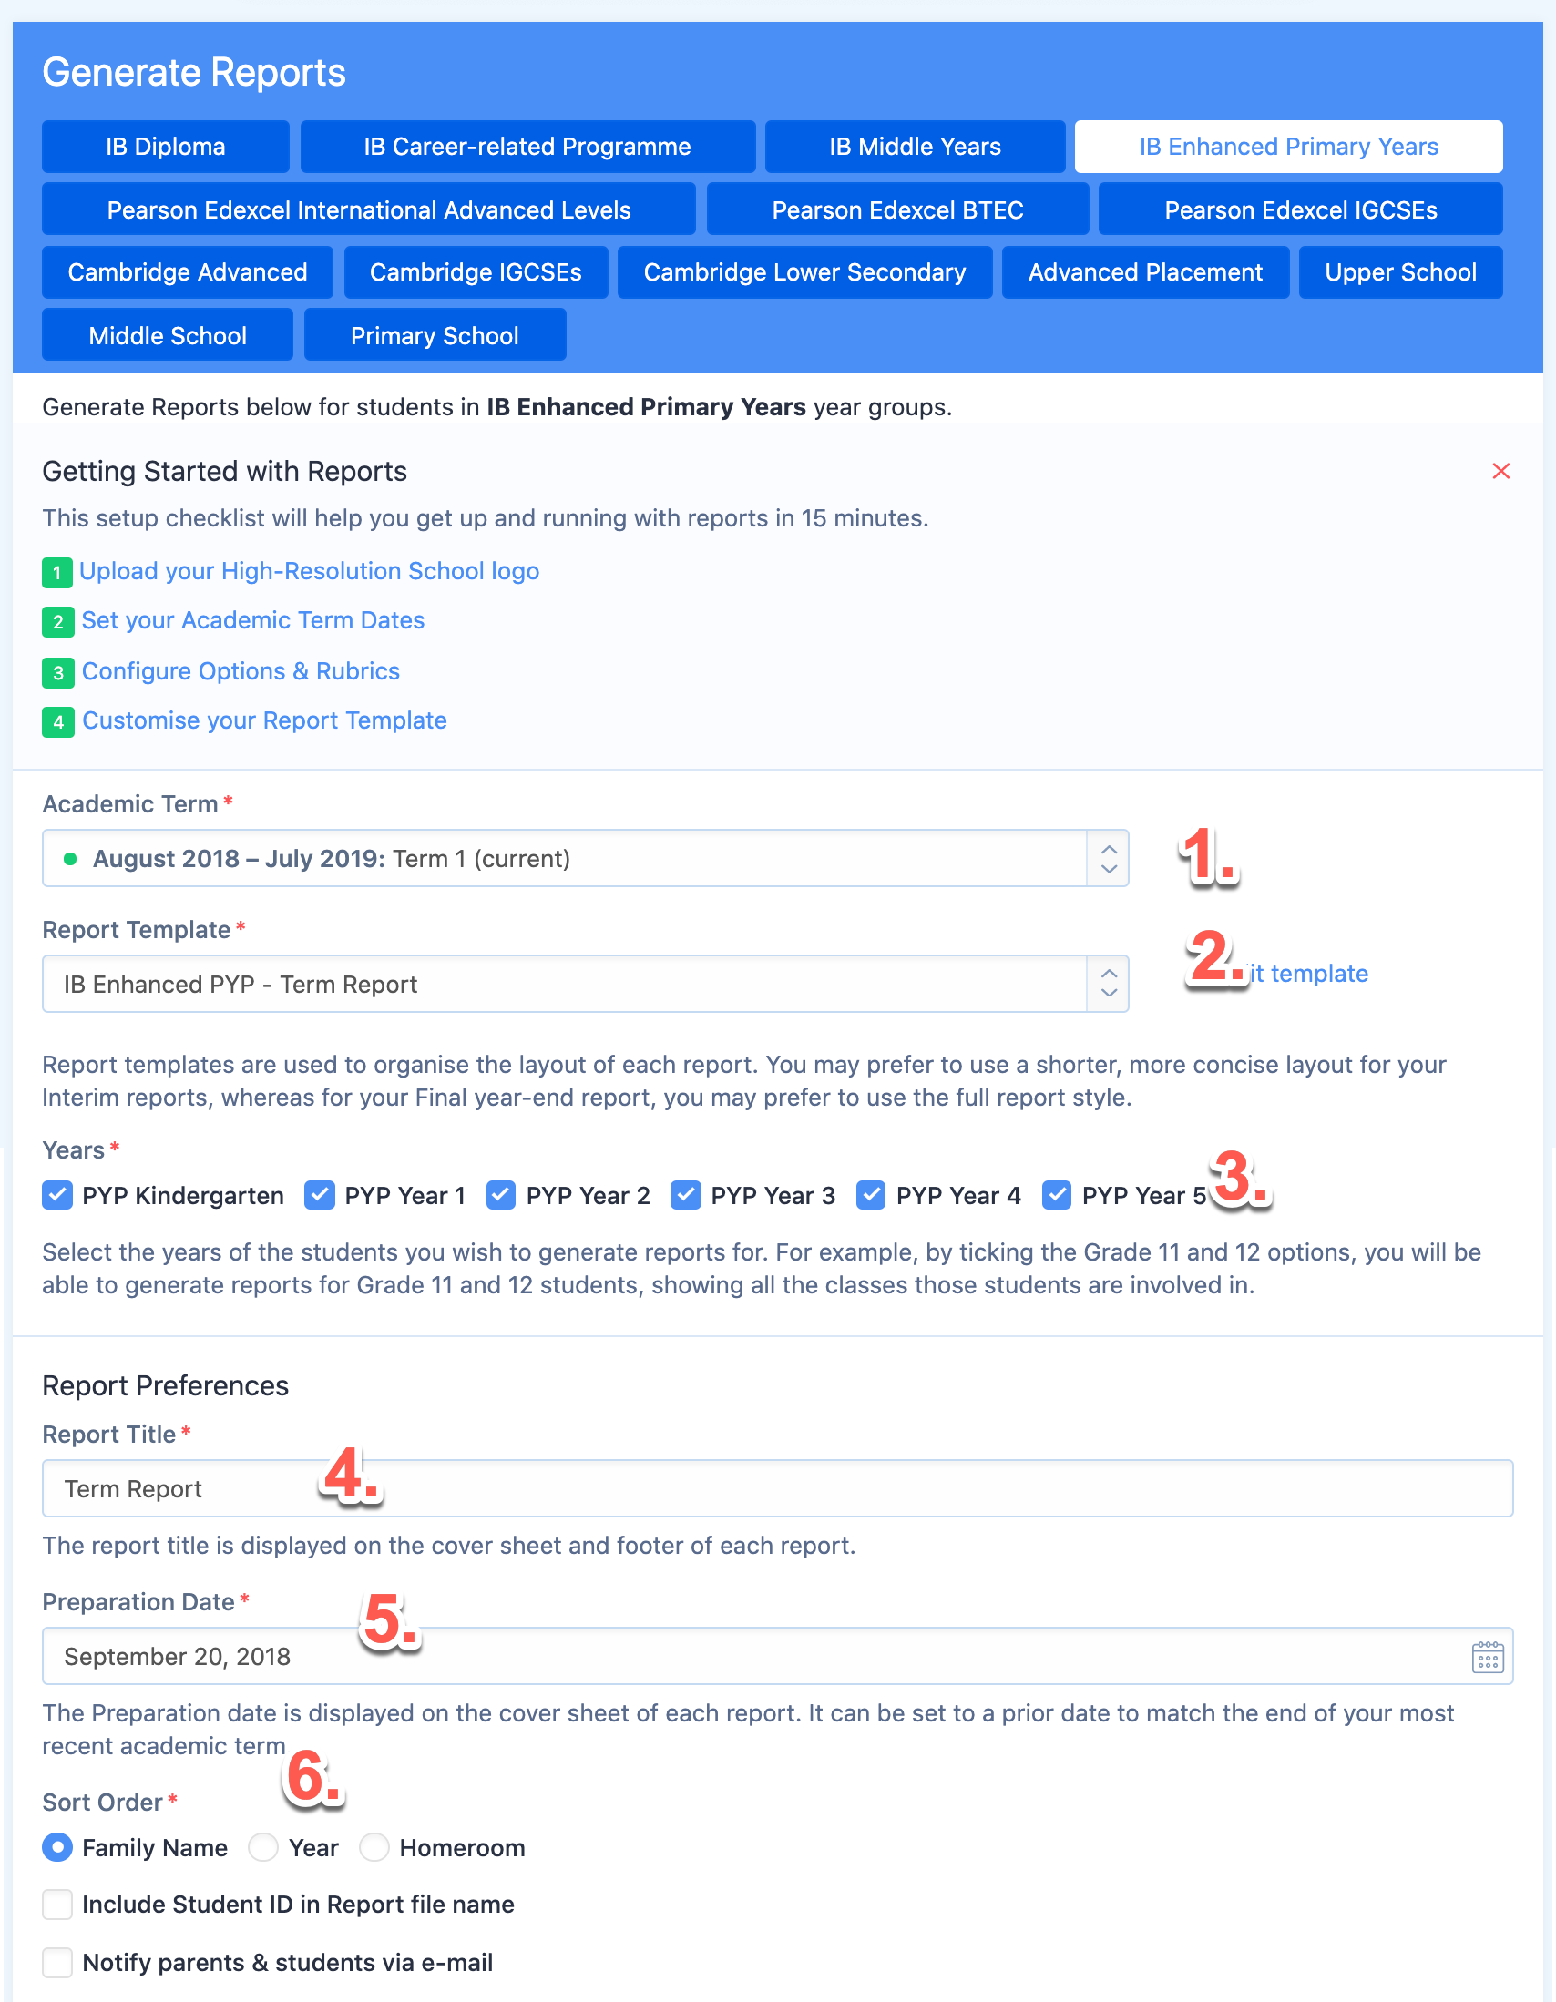The height and width of the screenshot is (2002, 1556).
Task: Dismiss the Getting Started checklist with red X
Action: pos(1500,471)
